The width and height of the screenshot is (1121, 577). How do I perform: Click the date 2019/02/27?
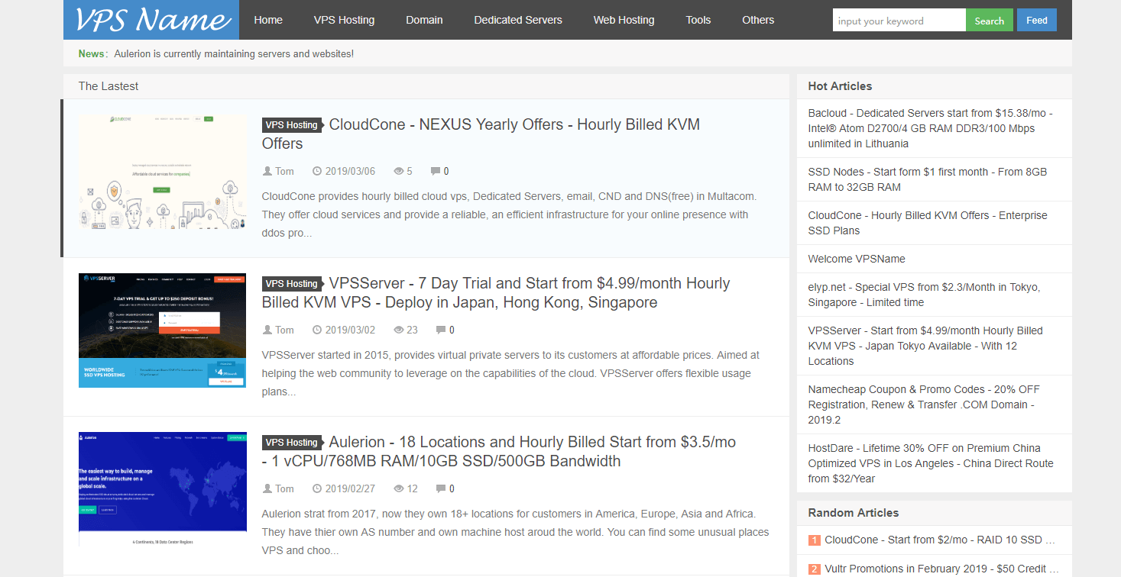pos(350,488)
